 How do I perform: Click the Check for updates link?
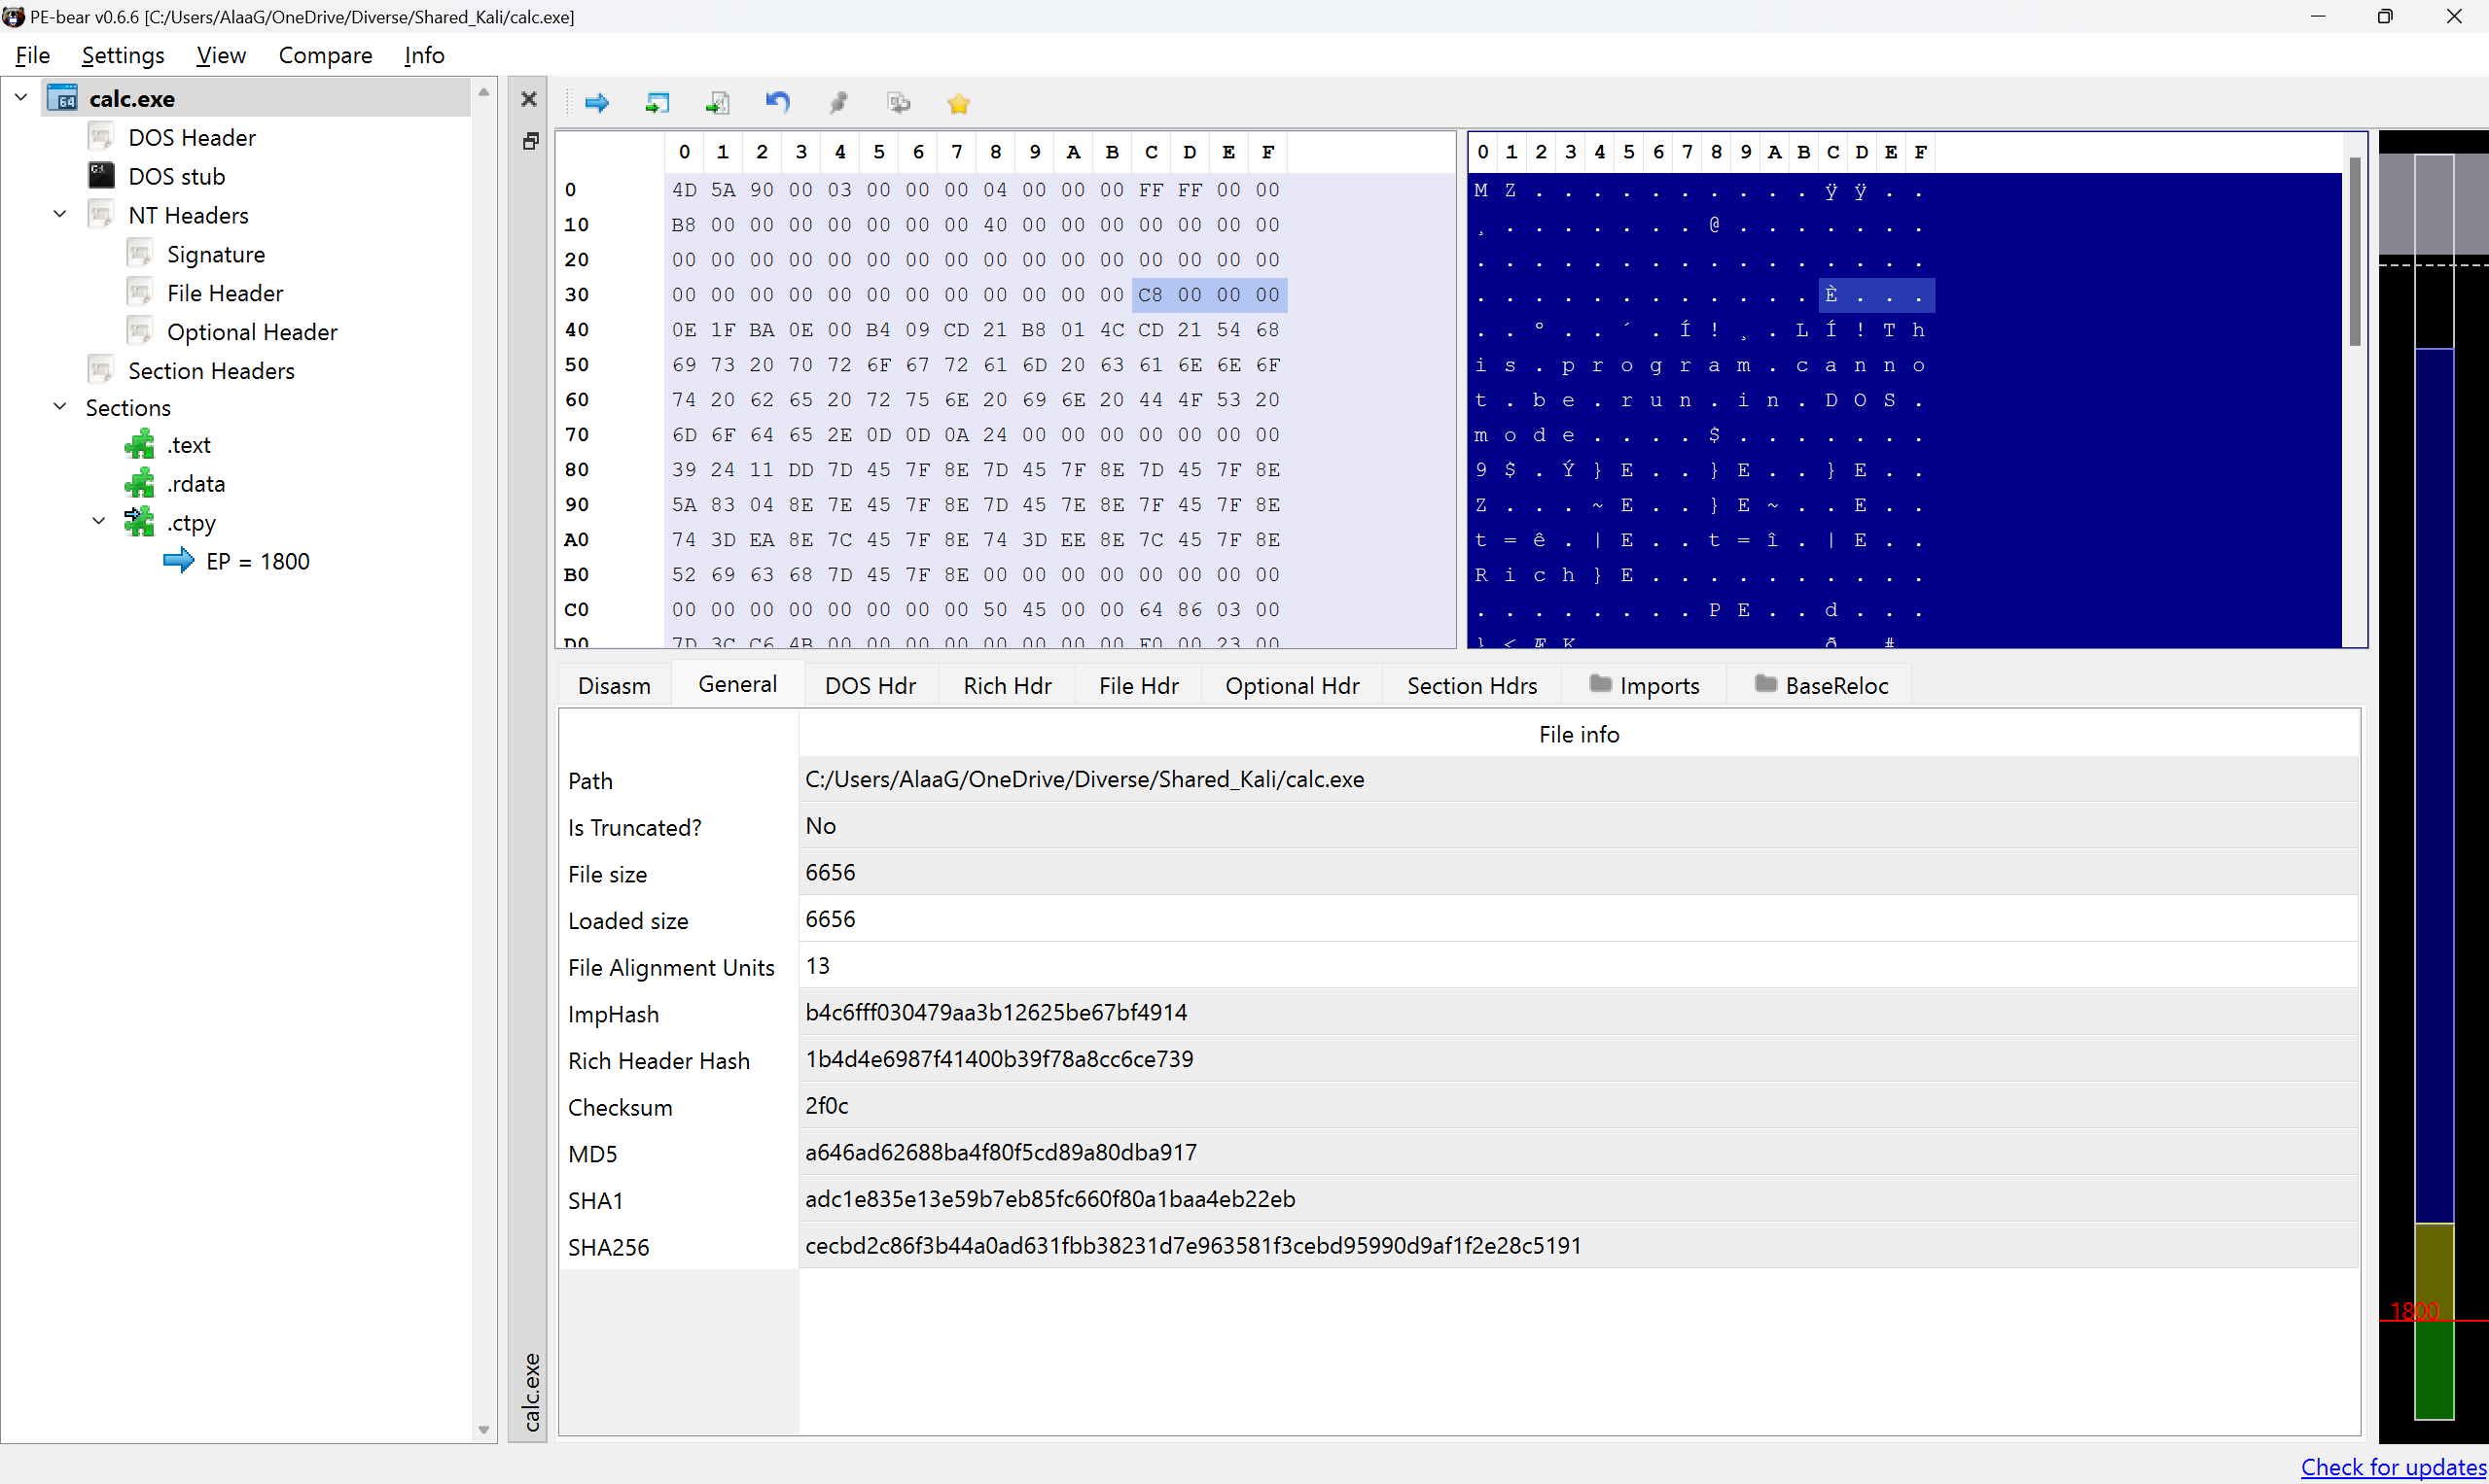tap(2393, 1466)
